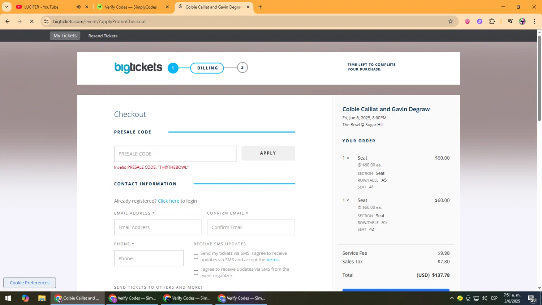
Task: Open Cookie Preferences button
Action: [x=30, y=283]
